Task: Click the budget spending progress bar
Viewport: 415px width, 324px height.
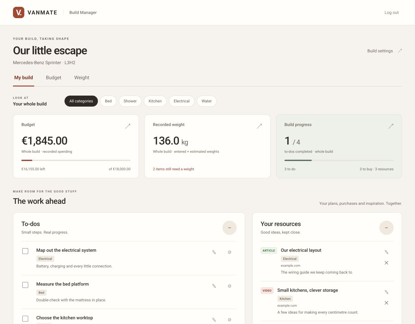Action: (x=76, y=160)
